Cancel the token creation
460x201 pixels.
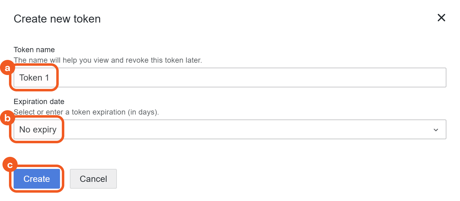(x=93, y=179)
